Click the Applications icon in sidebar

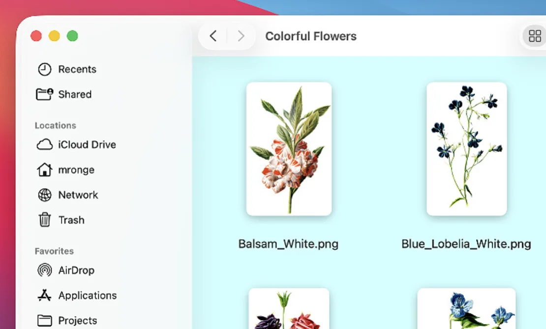point(45,295)
